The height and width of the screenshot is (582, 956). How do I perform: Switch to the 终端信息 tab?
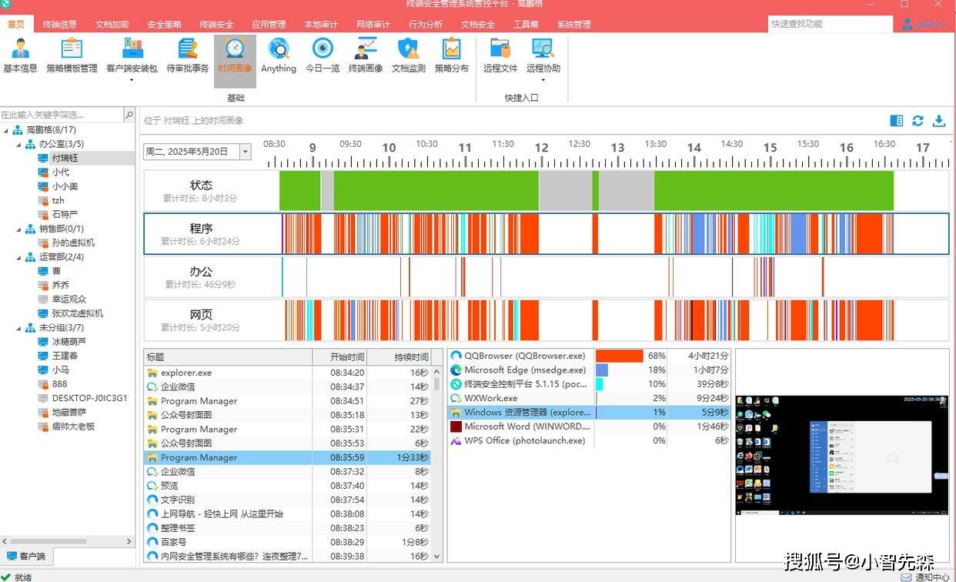pos(60,24)
